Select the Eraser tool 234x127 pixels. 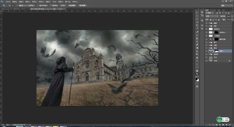pos(197,45)
